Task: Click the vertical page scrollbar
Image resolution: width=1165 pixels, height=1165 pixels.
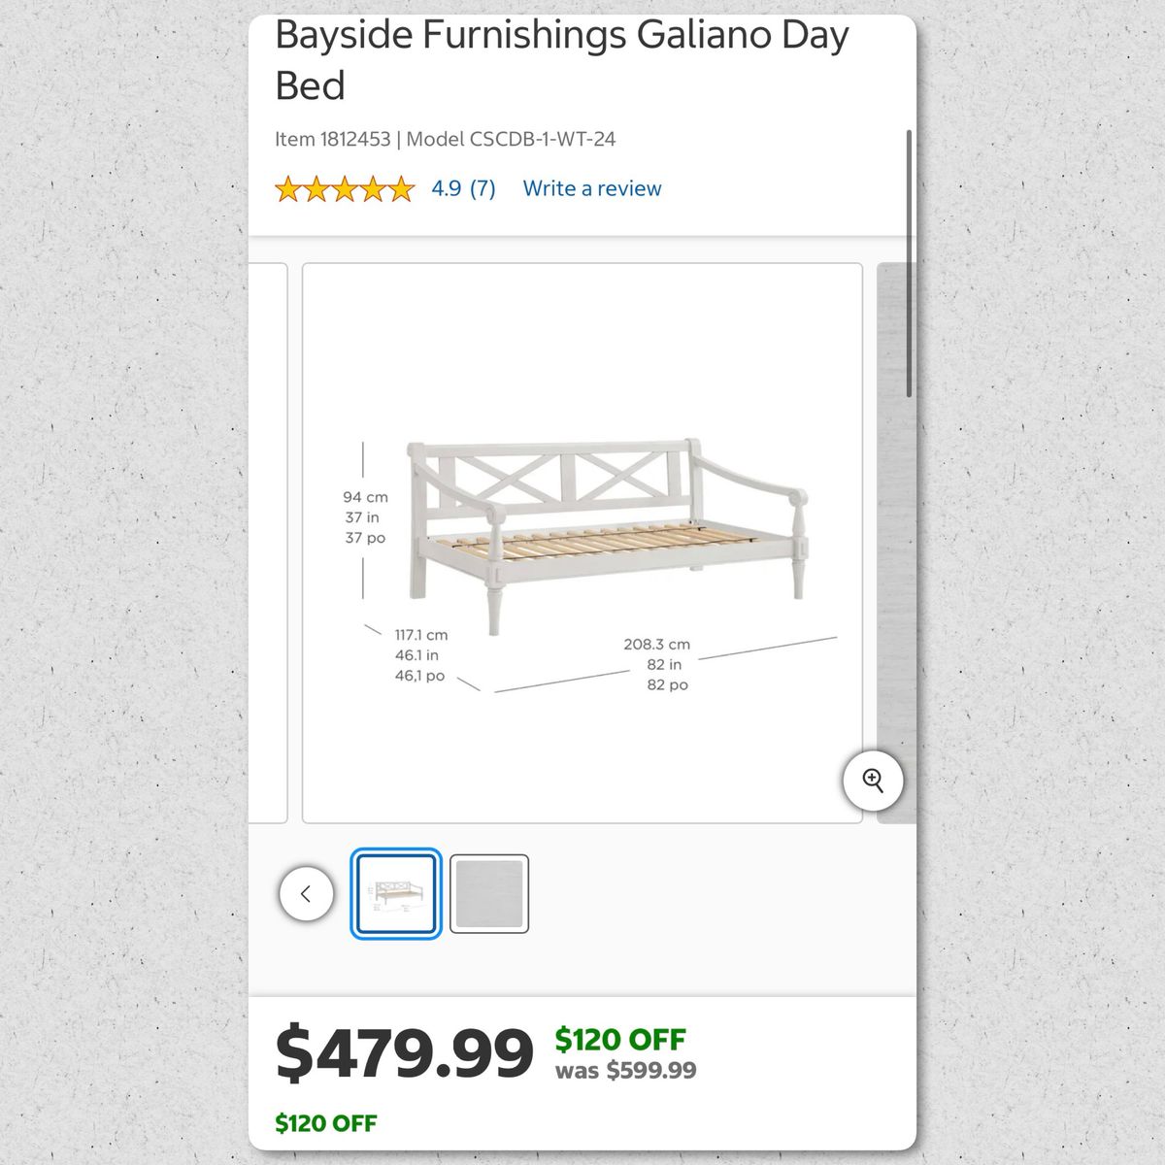Action: 909,262
